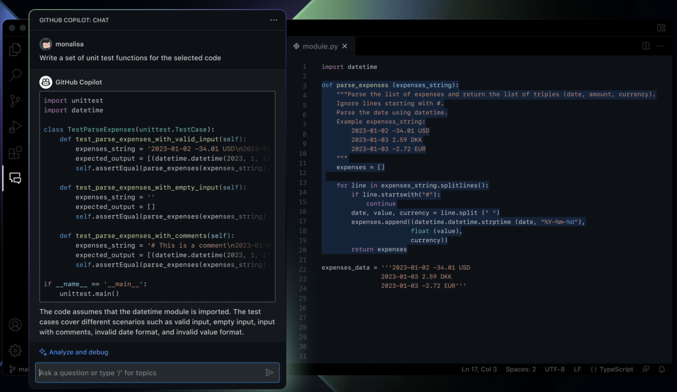Click line number 31 in the gutter

point(303,356)
